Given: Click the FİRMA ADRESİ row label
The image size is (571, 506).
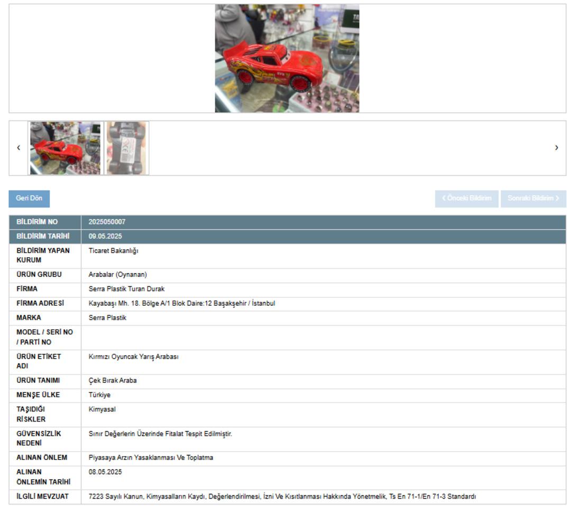Looking at the screenshot, I should [40, 303].
